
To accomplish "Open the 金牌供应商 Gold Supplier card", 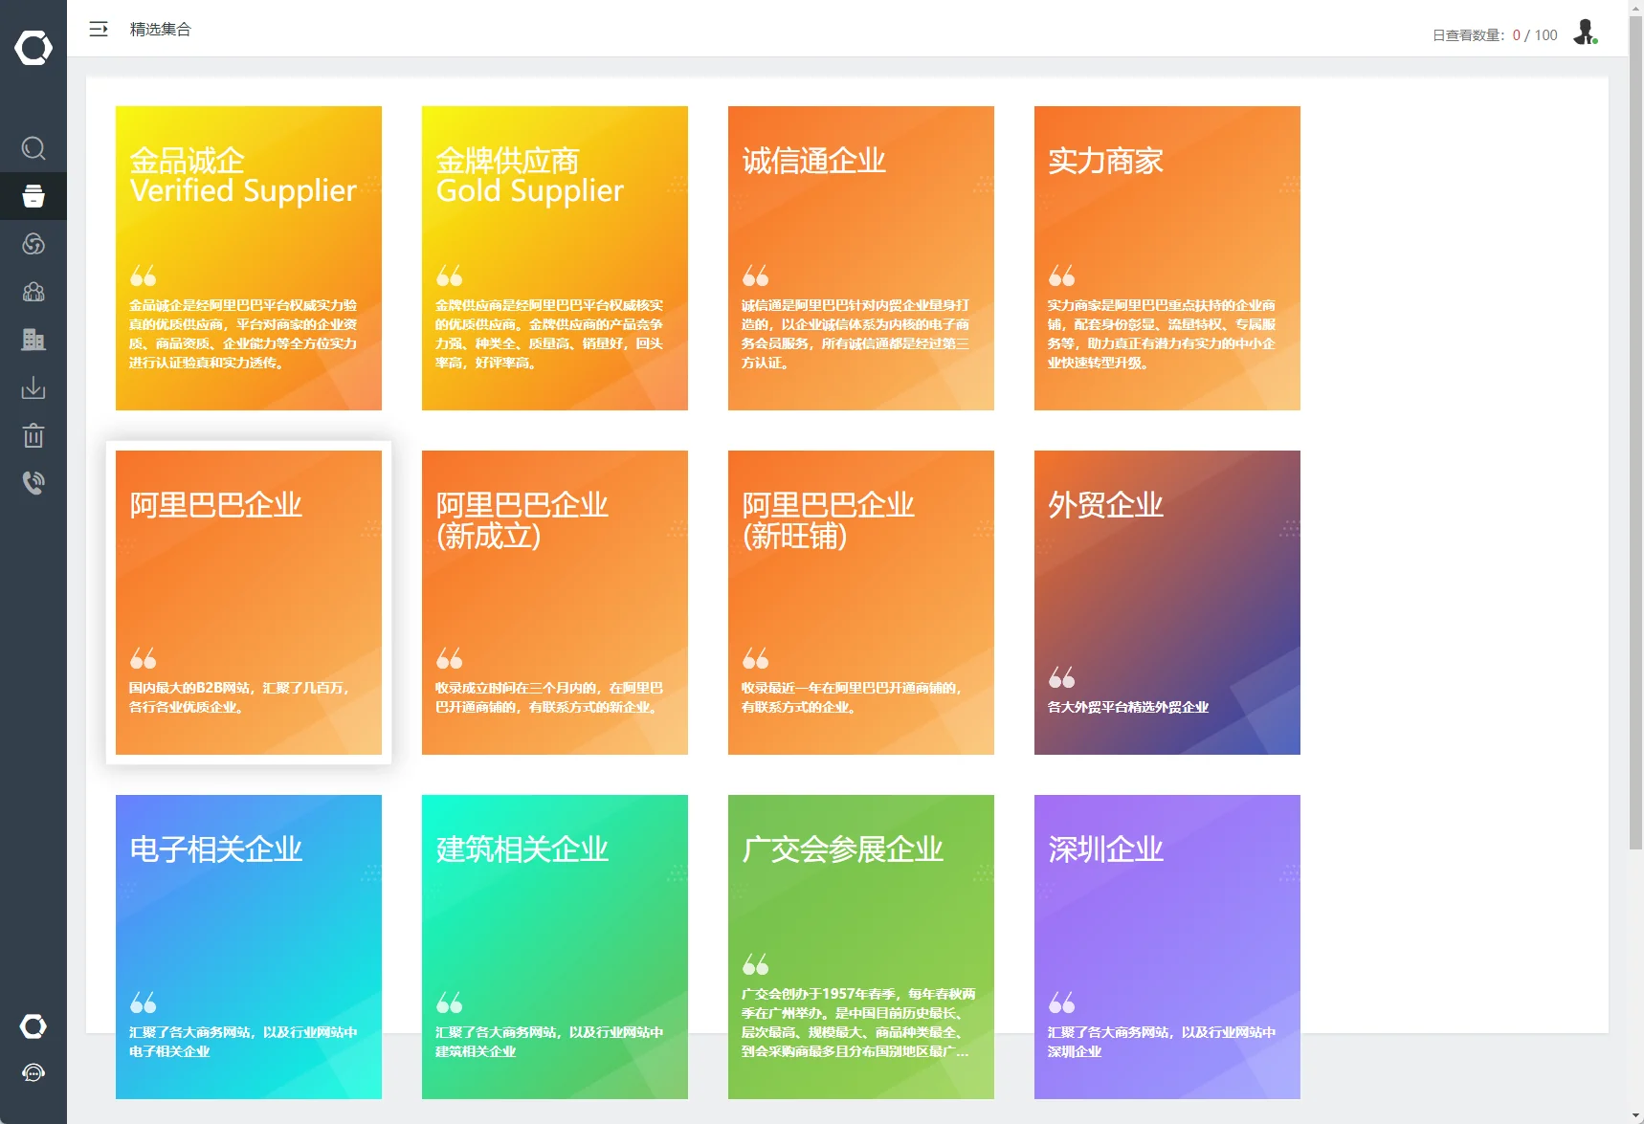I will click(555, 258).
